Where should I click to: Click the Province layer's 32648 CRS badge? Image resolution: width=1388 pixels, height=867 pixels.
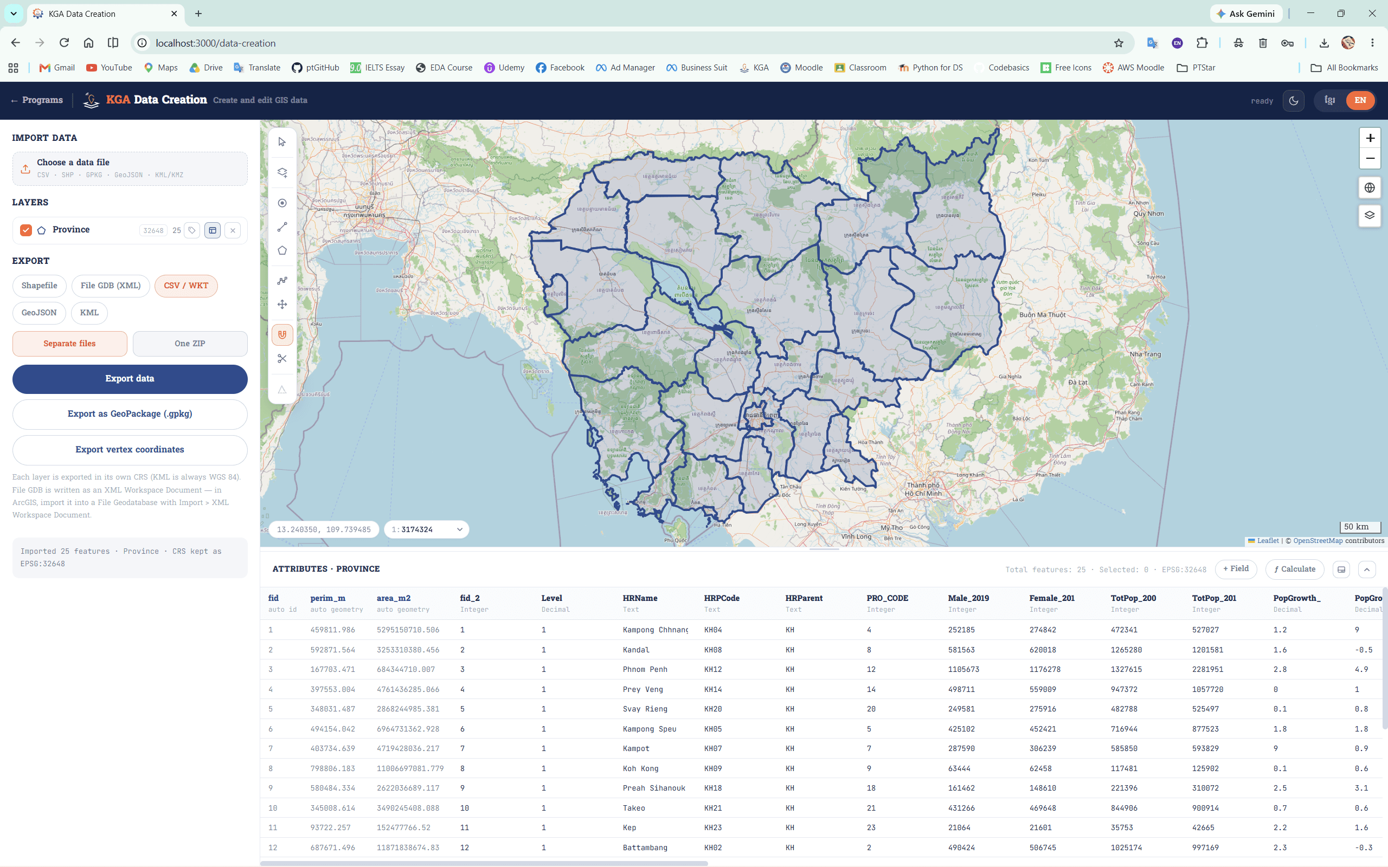pos(153,230)
